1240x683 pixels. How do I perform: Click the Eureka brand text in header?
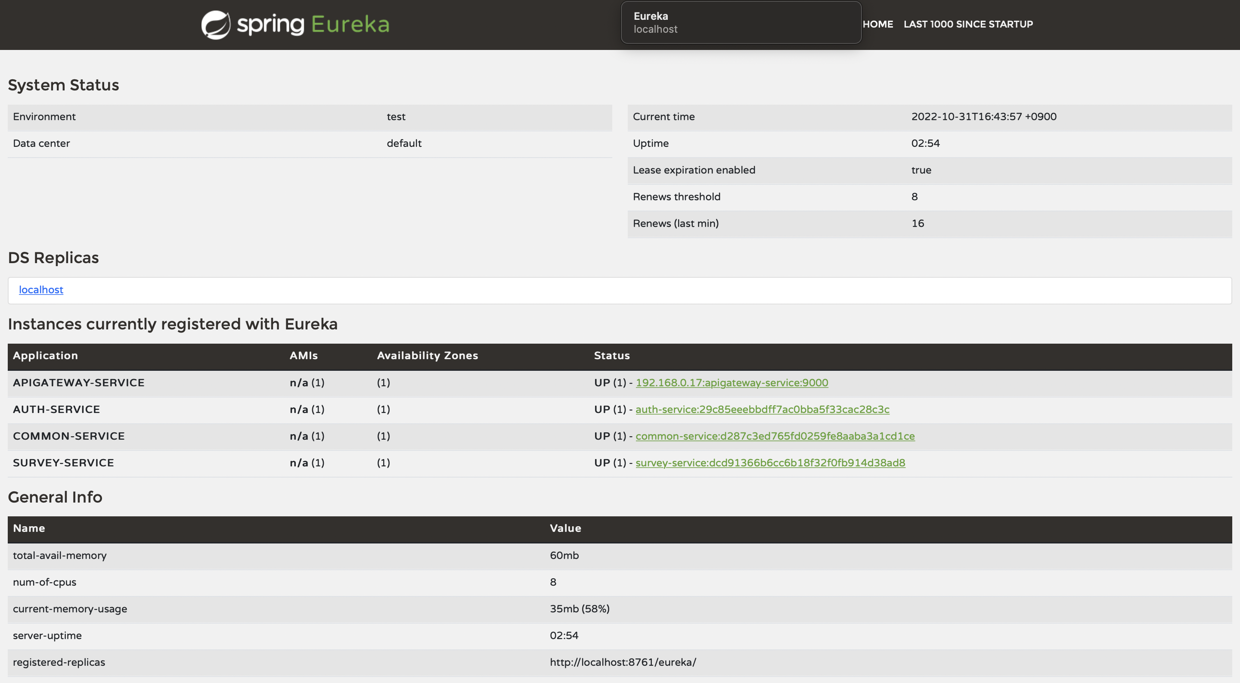[350, 25]
